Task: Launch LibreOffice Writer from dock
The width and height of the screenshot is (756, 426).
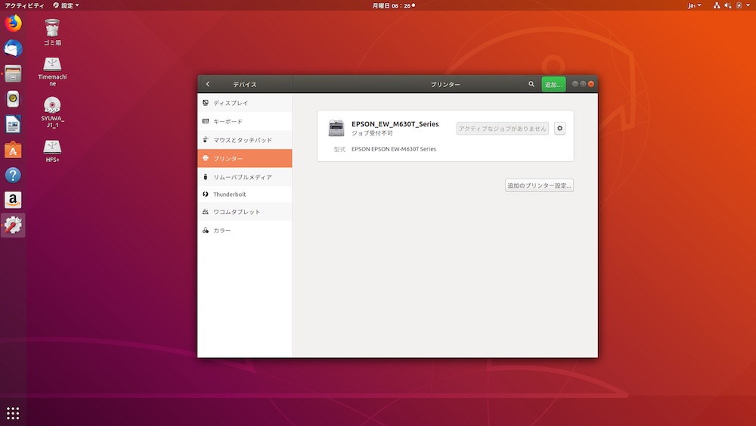Action: click(13, 125)
